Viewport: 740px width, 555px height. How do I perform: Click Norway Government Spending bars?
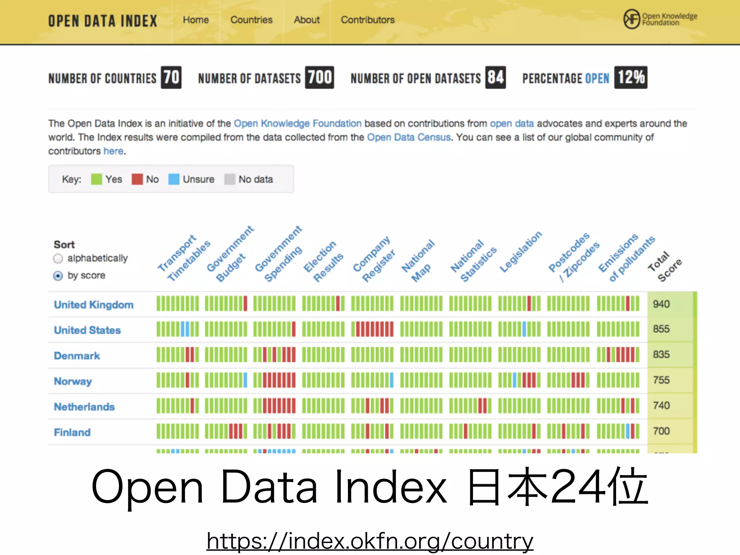click(274, 380)
